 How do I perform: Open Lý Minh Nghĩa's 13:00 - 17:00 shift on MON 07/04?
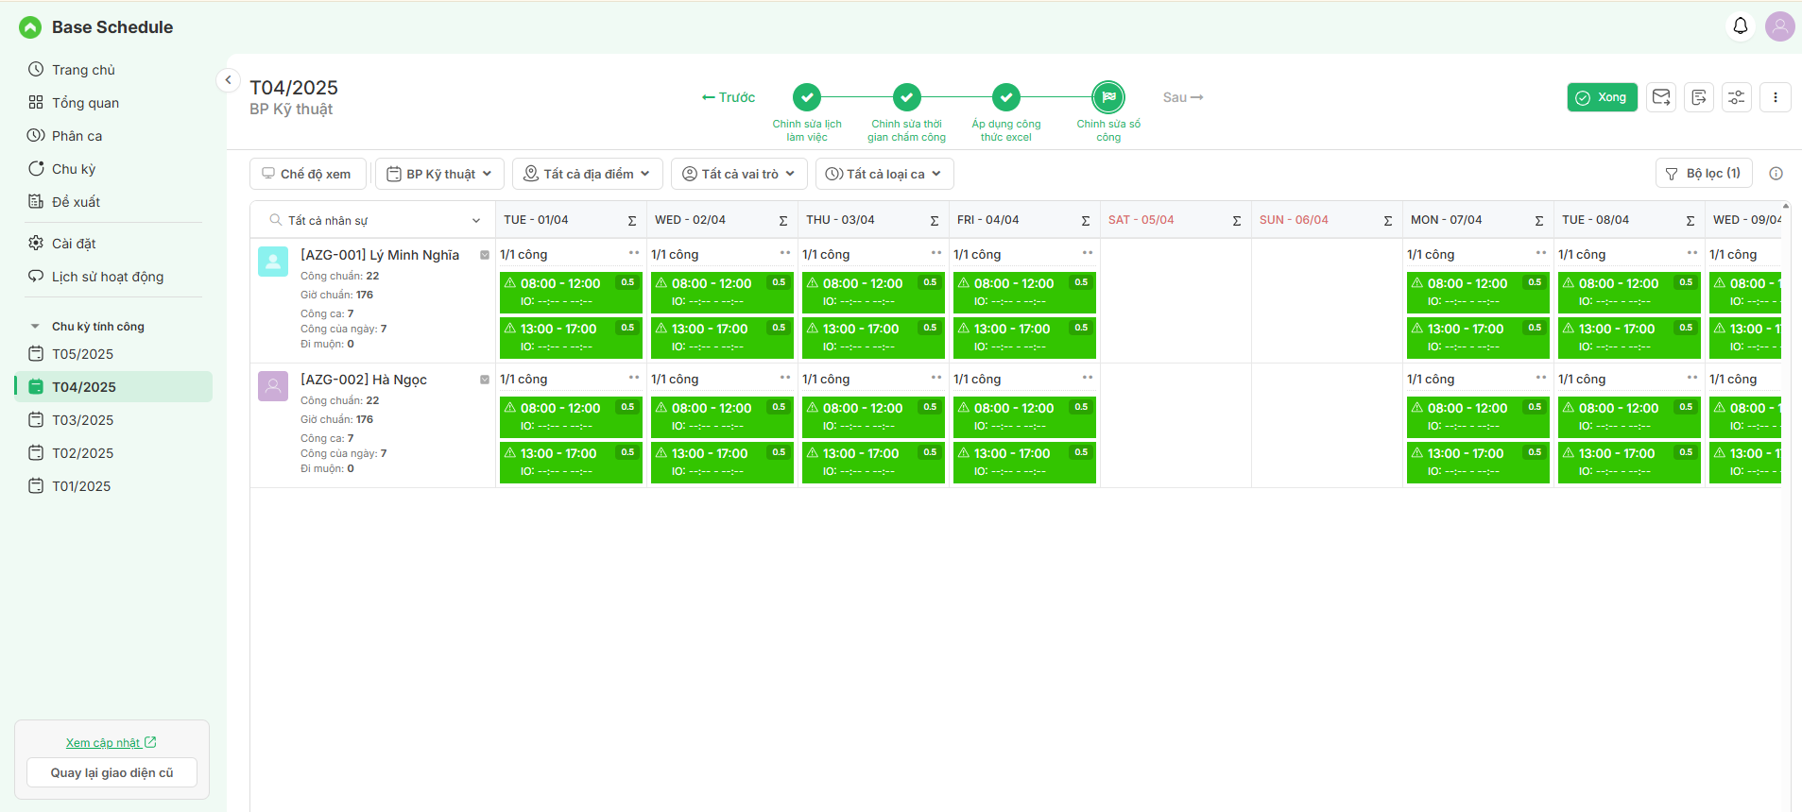(1478, 337)
